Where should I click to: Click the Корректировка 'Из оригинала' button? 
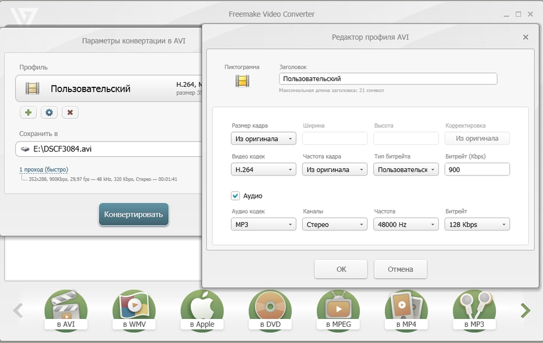pos(477,139)
